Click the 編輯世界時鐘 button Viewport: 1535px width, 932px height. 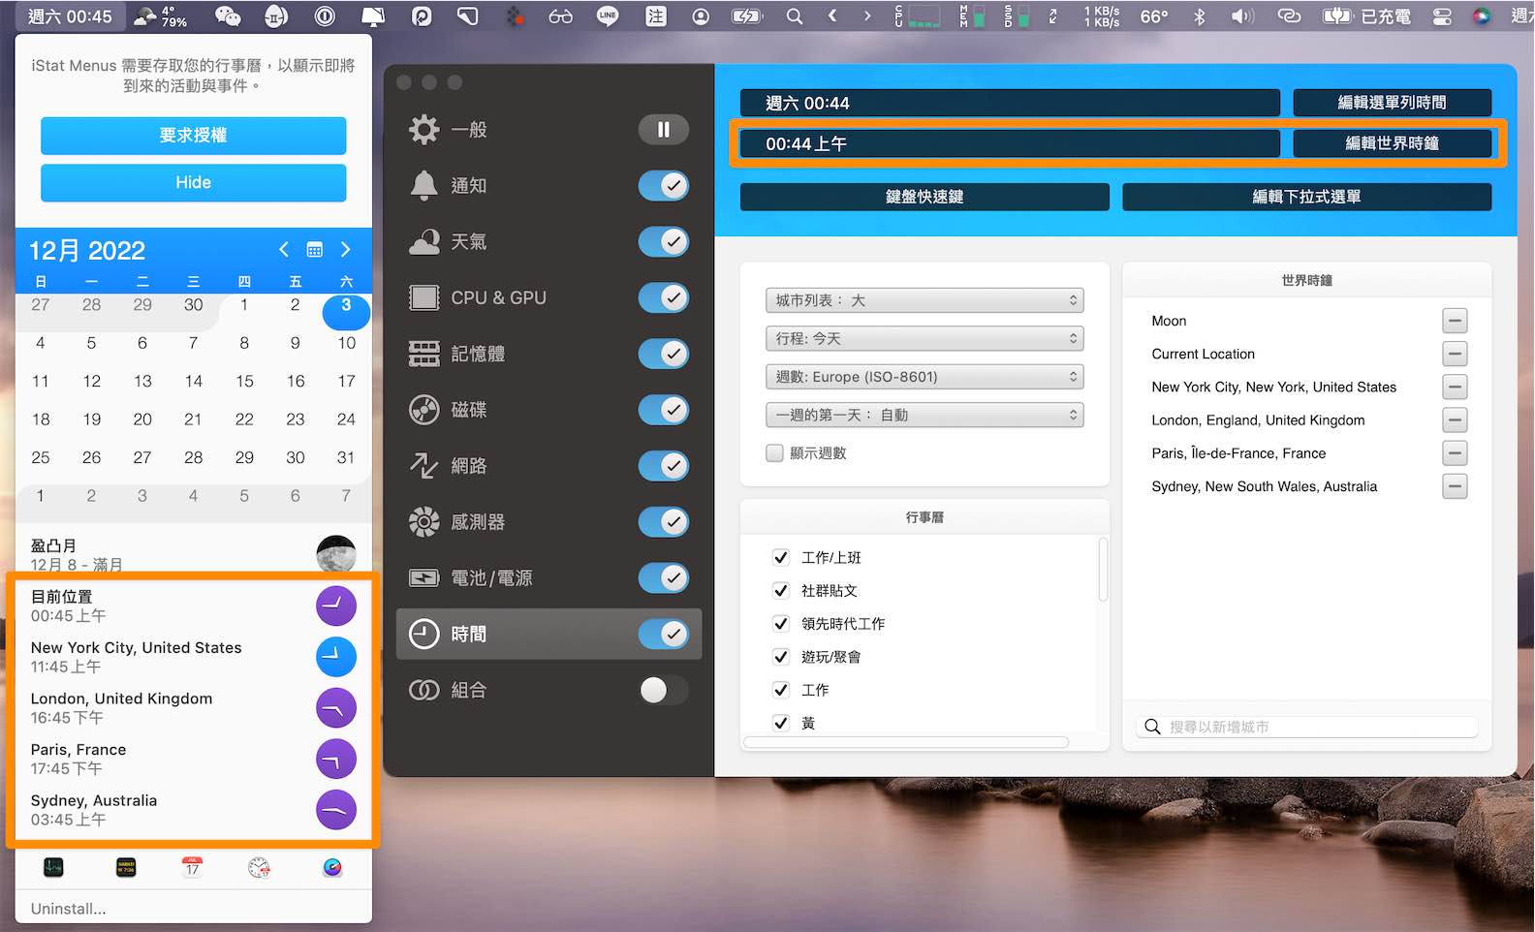(x=1393, y=143)
